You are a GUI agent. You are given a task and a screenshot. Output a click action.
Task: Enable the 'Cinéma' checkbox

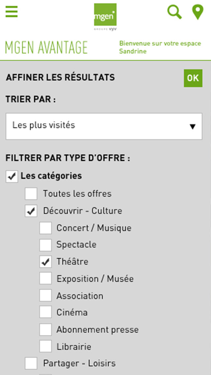(45, 312)
